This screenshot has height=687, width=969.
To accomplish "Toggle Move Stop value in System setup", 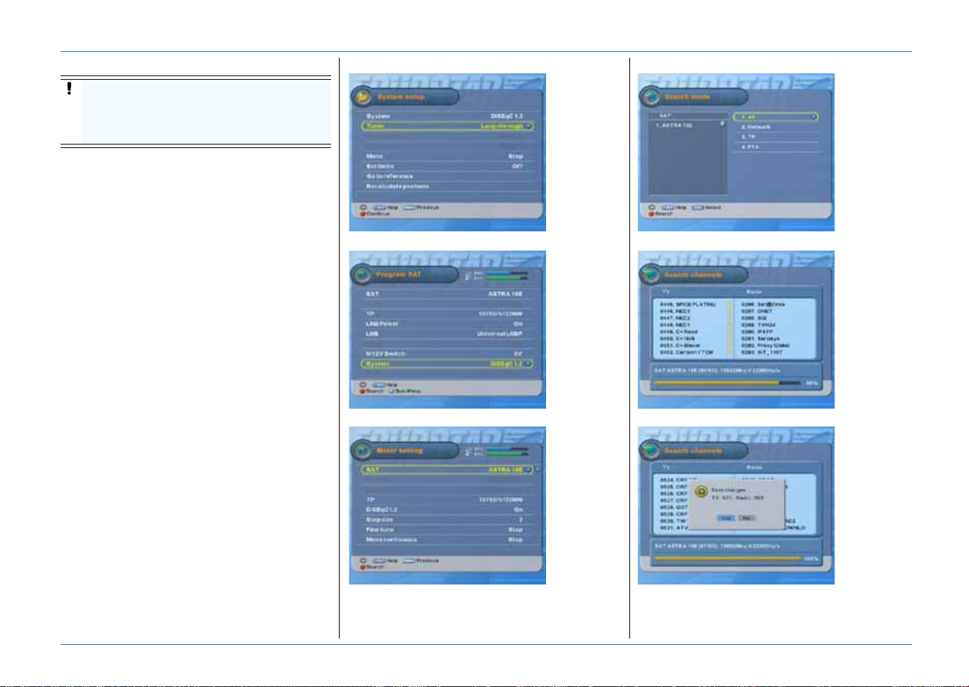I will [x=516, y=156].
